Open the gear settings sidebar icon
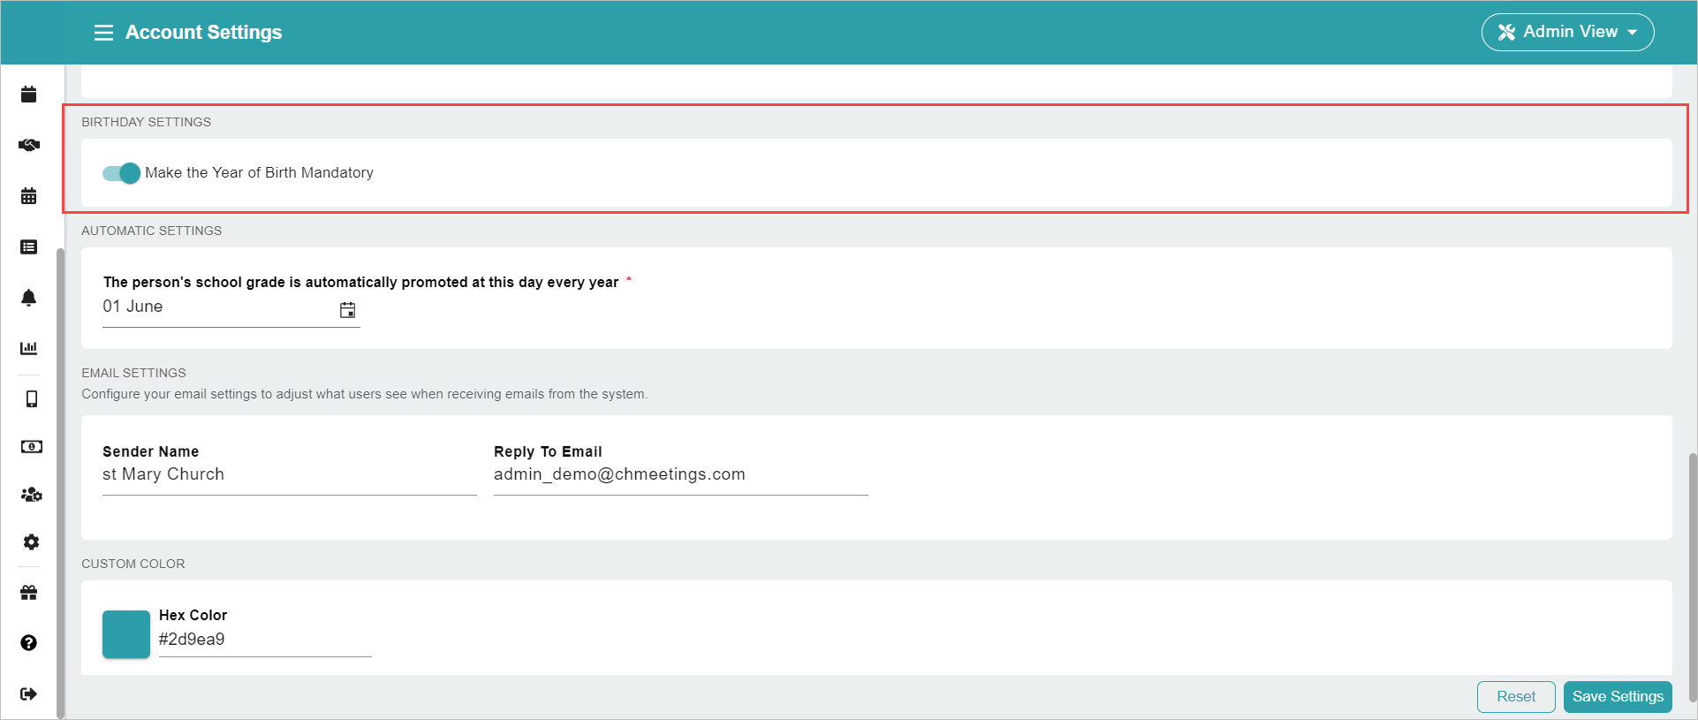 pyautogui.click(x=32, y=542)
